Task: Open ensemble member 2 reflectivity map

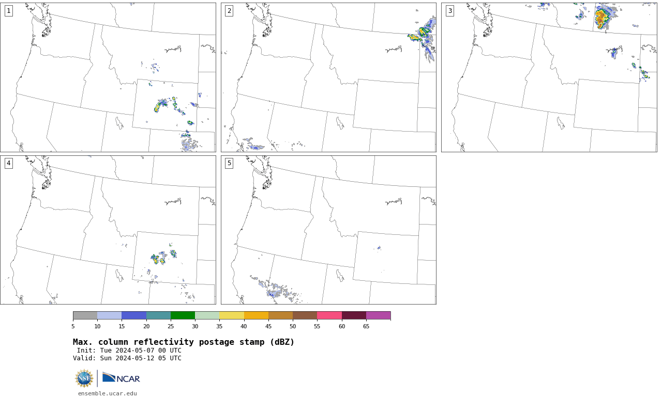Action: click(328, 77)
